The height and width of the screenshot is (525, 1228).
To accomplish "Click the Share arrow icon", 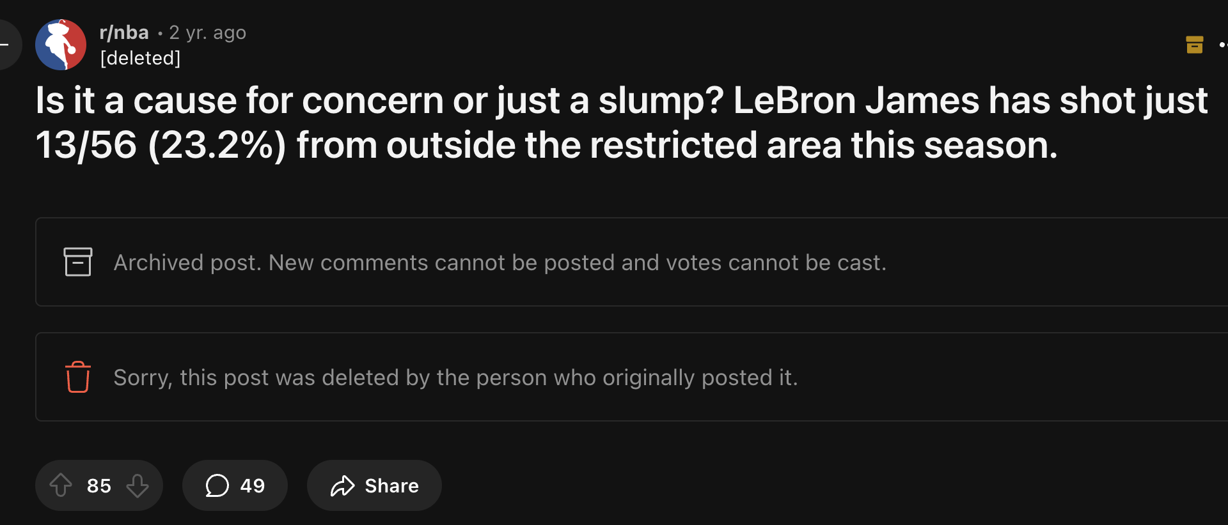I will click(x=343, y=485).
